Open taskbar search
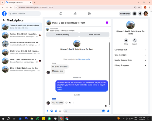The image size is (152, 121). point(9,119)
